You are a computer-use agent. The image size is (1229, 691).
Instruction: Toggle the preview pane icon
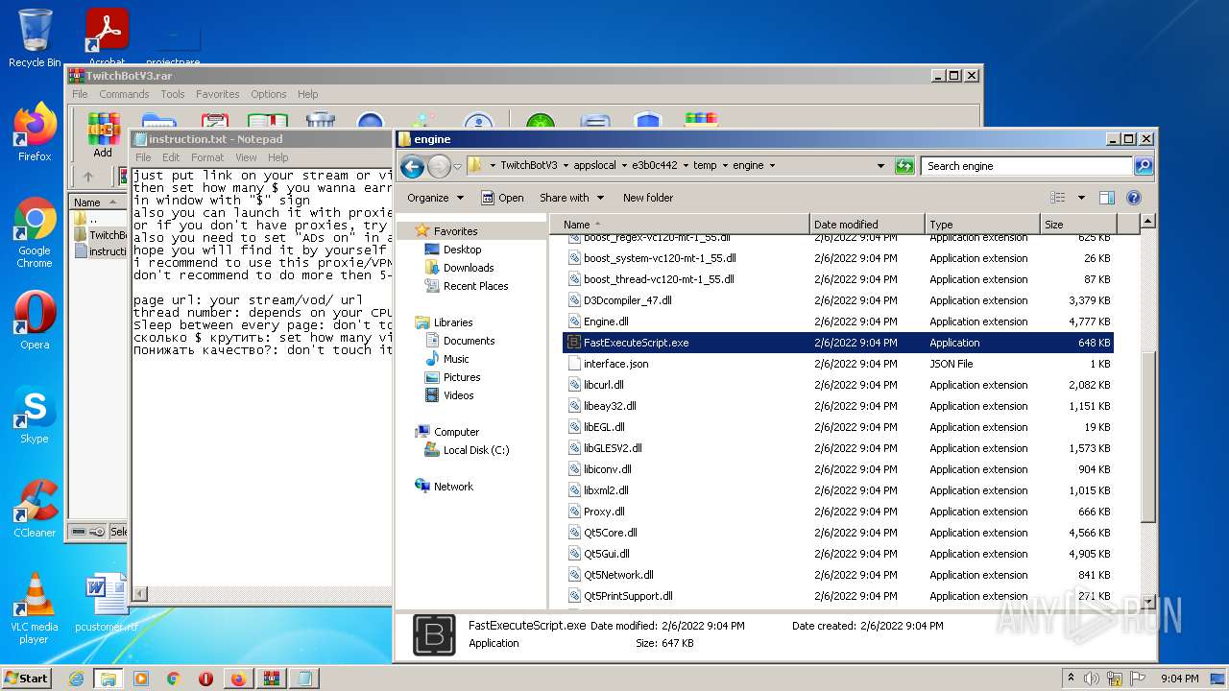pyautogui.click(x=1106, y=198)
